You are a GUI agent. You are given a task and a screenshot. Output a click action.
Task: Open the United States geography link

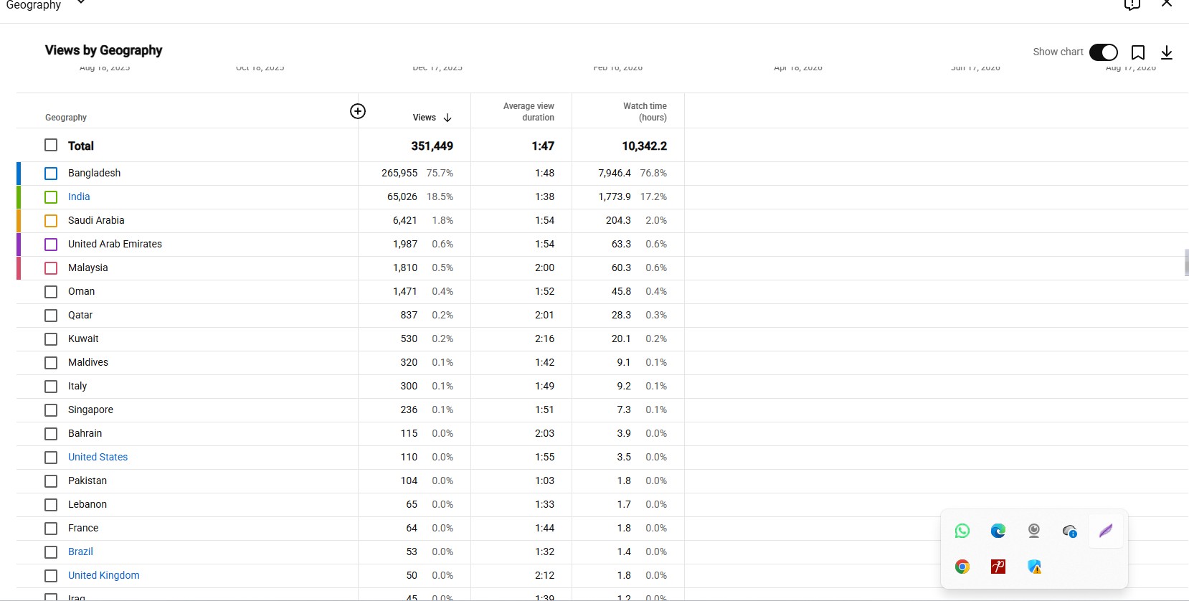coord(98,457)
